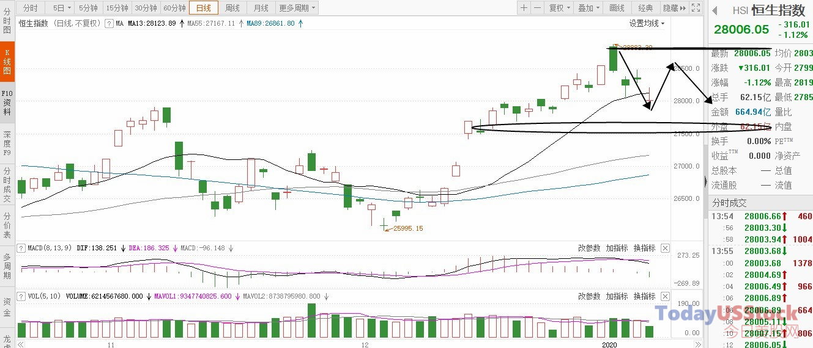Select the 60分钟 period tab

click(x=174, y=8)
